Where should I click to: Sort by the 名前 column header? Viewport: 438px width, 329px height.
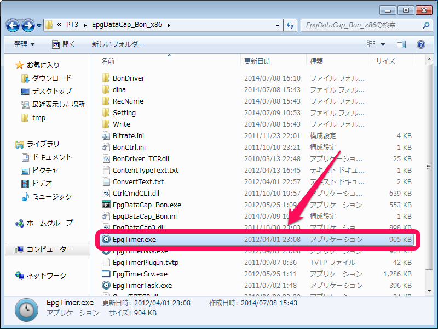tap(108, 61)
